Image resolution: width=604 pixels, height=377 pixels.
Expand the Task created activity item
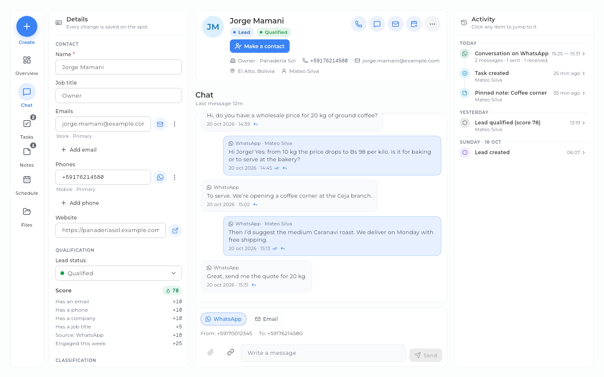[x=523, y=76]
